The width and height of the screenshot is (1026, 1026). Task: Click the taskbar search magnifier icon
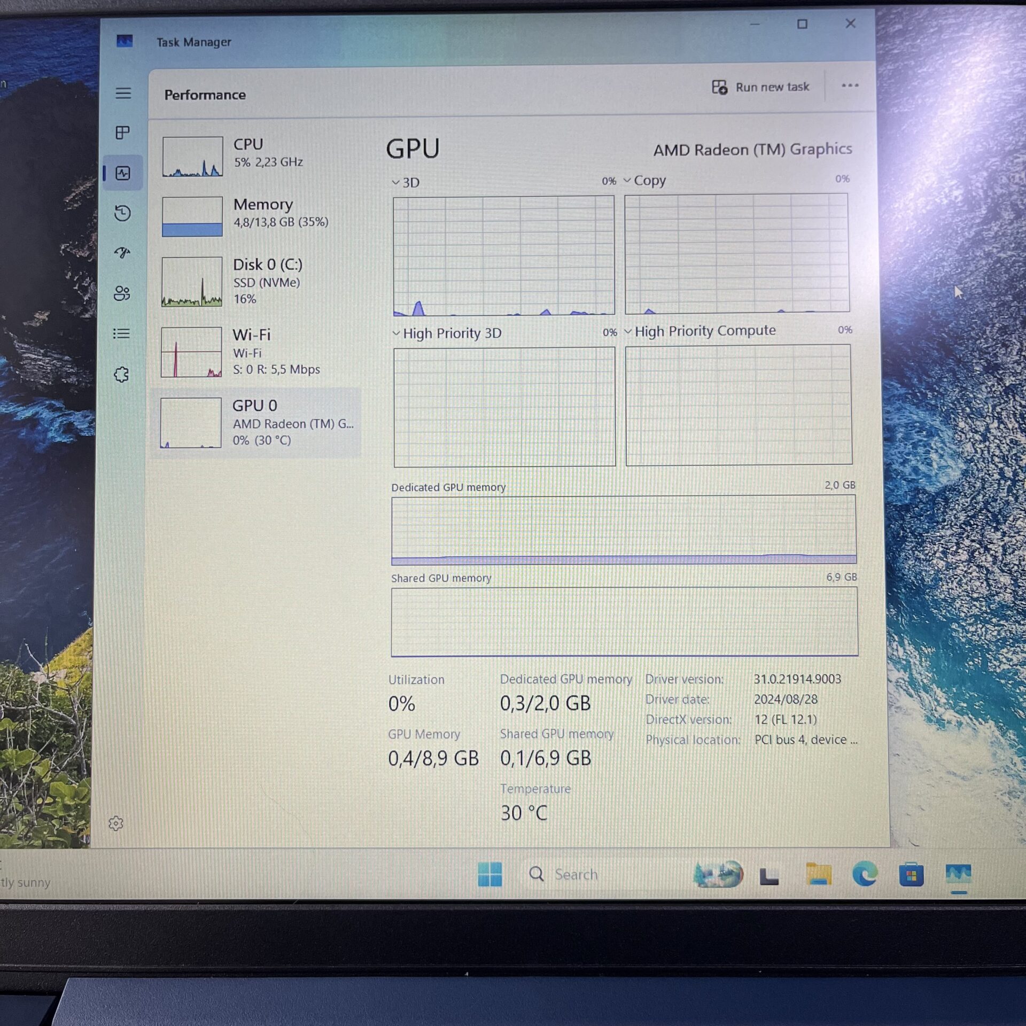click(536, 874)
